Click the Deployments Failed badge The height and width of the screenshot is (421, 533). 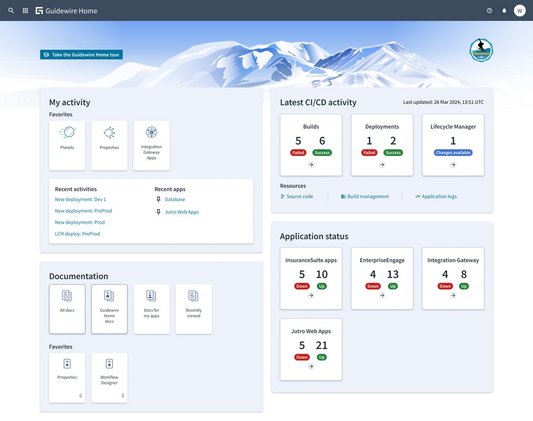(369, 153)
